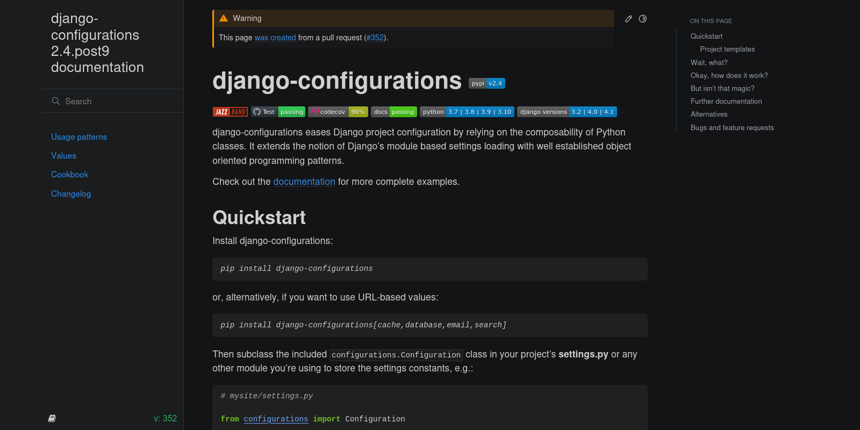
Task: Follow the pull request #352 link
Action: [x=375, y=38]
